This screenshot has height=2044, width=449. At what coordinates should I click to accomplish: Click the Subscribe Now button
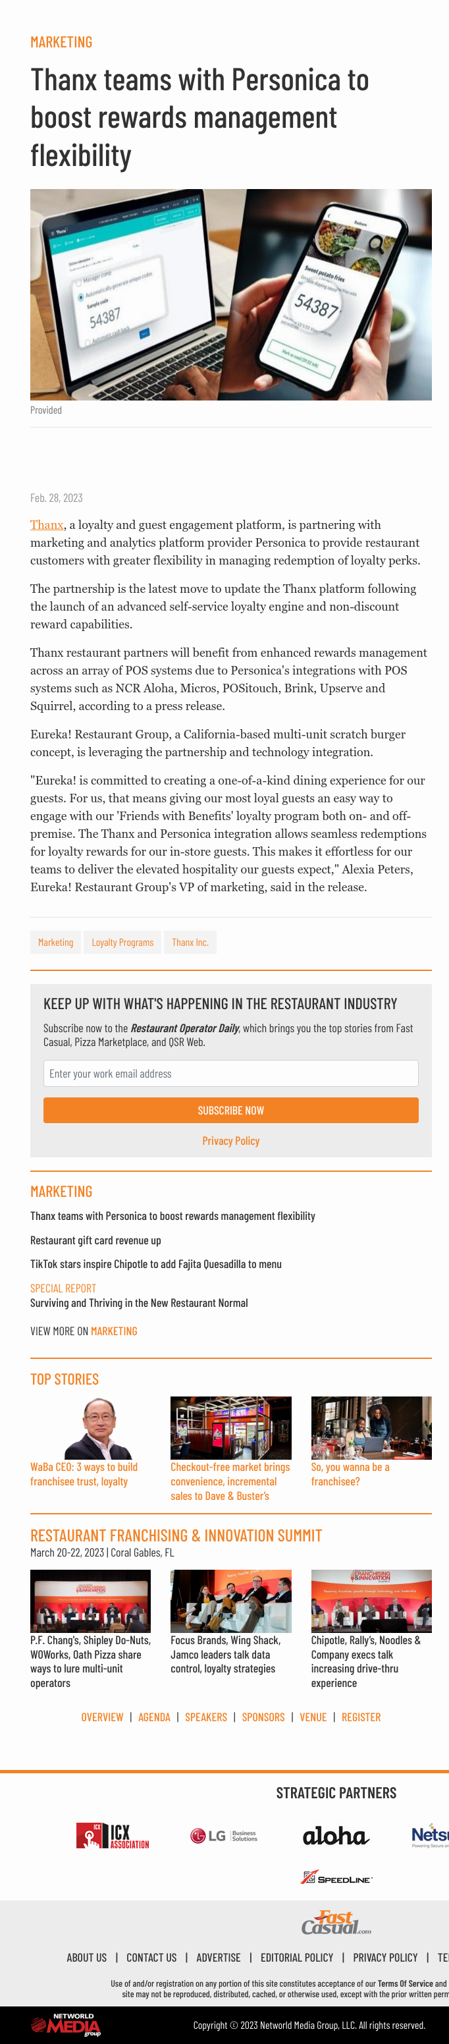[x=231, y=1110]
